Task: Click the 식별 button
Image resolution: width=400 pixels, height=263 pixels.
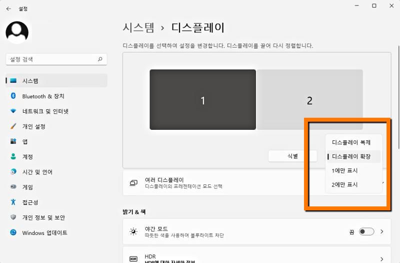Action: coord(292,156)
